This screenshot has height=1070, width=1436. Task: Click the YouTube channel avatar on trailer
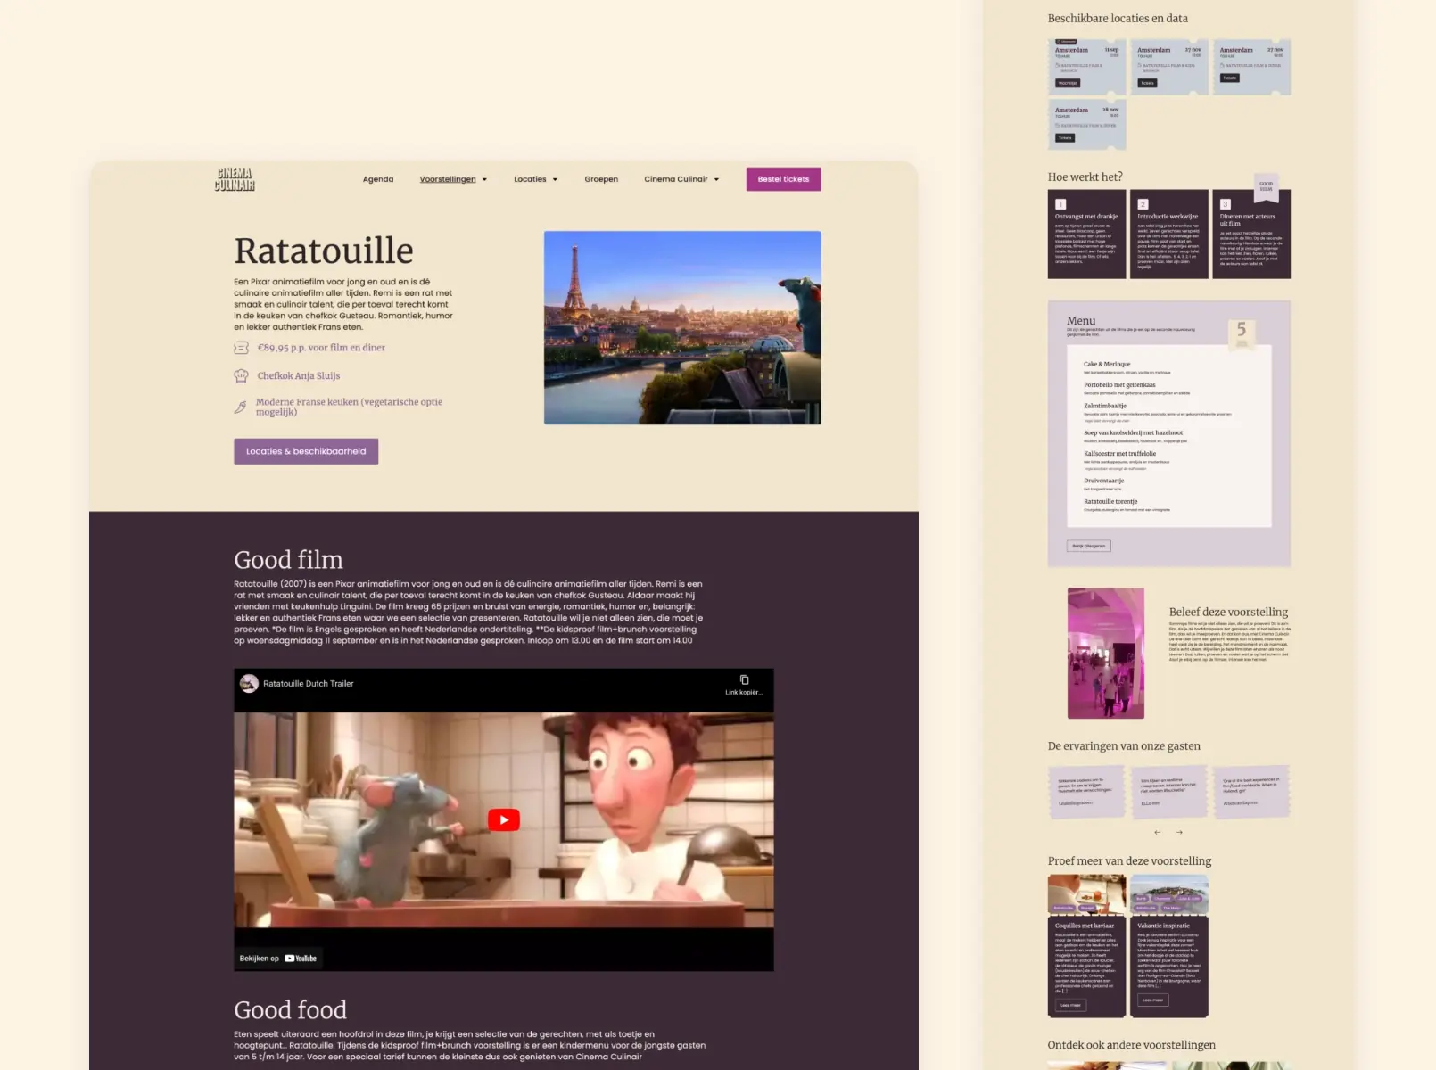coord(249,683)
